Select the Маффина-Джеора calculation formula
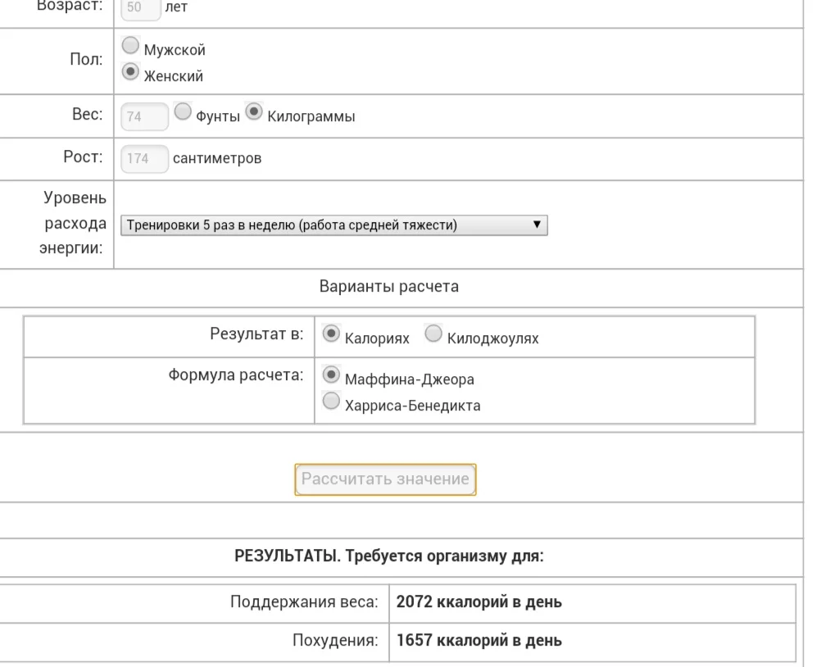Image resolution: width=835 pixels, height=667 pixels. coord(332,375)
